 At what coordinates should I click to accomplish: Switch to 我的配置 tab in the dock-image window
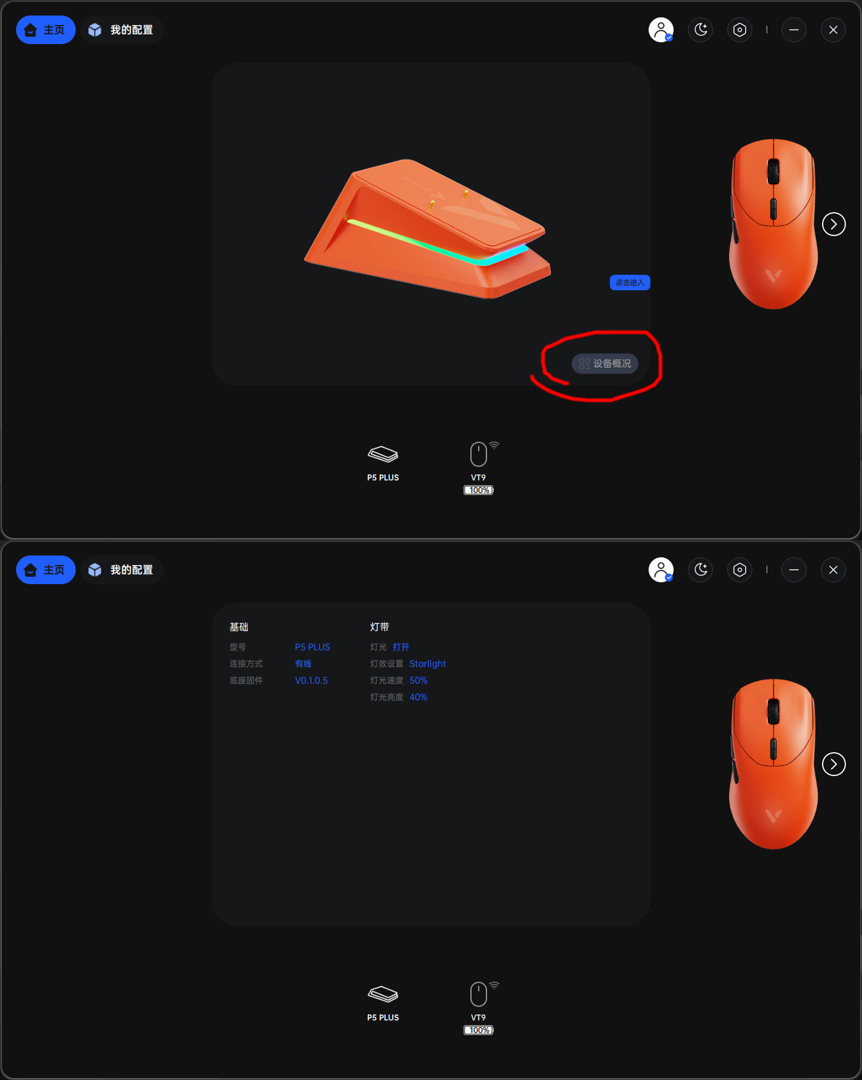pos(122,30)
